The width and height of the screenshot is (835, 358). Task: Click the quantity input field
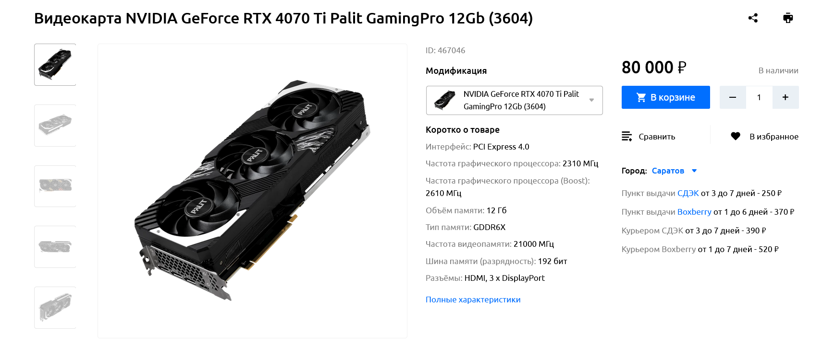pos(759,97)
